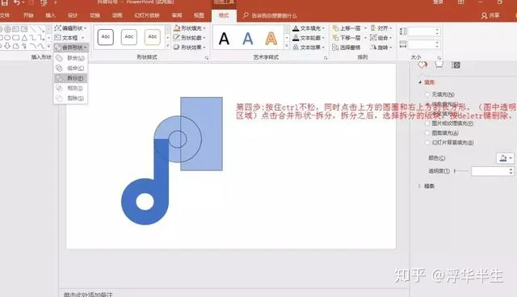
Task: Toggle the 合并形状 (Merge Shapes) dropdown
Action: (x=71, y=48)
